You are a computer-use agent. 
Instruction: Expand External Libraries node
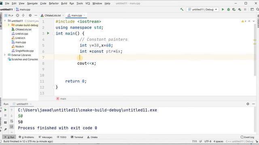pos(5,55)
